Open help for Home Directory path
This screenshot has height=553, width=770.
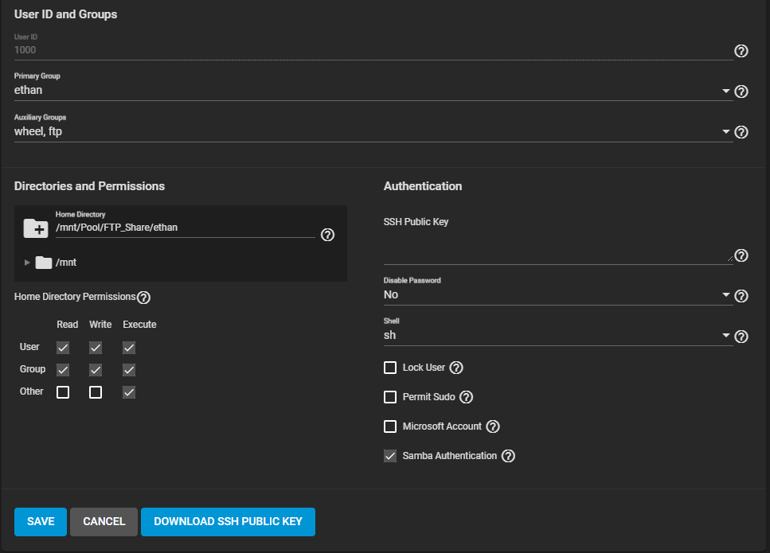327,235
